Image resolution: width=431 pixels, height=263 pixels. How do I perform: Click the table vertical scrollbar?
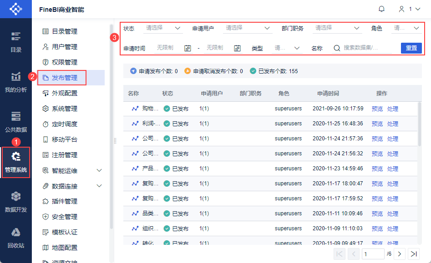point(420,124)
